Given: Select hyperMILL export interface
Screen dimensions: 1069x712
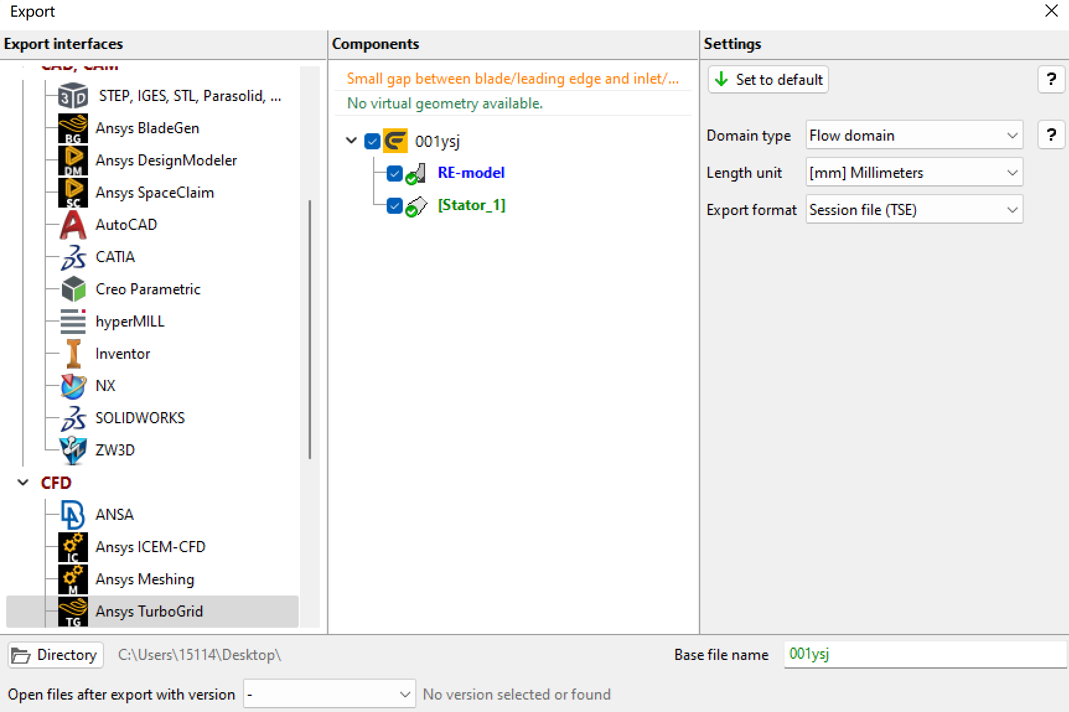Looking at the screenshot, I should (x=130, y=322).
